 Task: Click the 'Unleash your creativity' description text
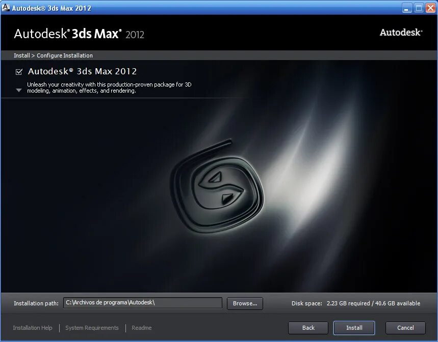pyautogui.click(x=109, y=88)
